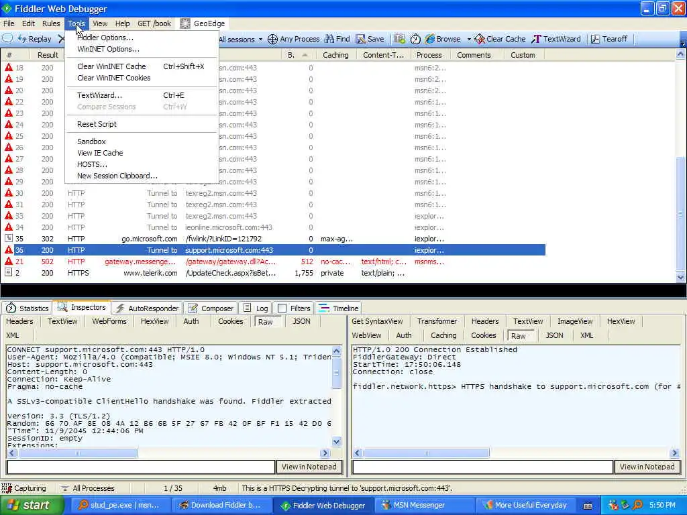The height and width of the screenshot is (515, 687).
Task: Click the Capturing status bar icon
Action: tap(7, 488)
